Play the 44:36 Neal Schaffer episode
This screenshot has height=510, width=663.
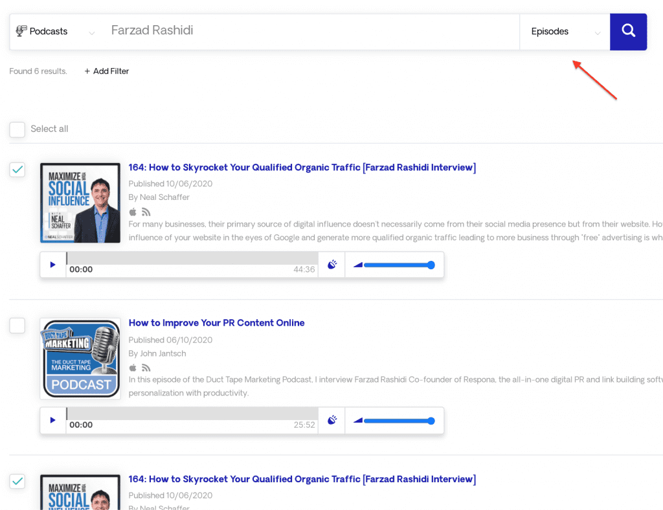53,265
